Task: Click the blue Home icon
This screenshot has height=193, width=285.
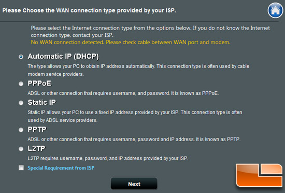Action: coord(275,10)
